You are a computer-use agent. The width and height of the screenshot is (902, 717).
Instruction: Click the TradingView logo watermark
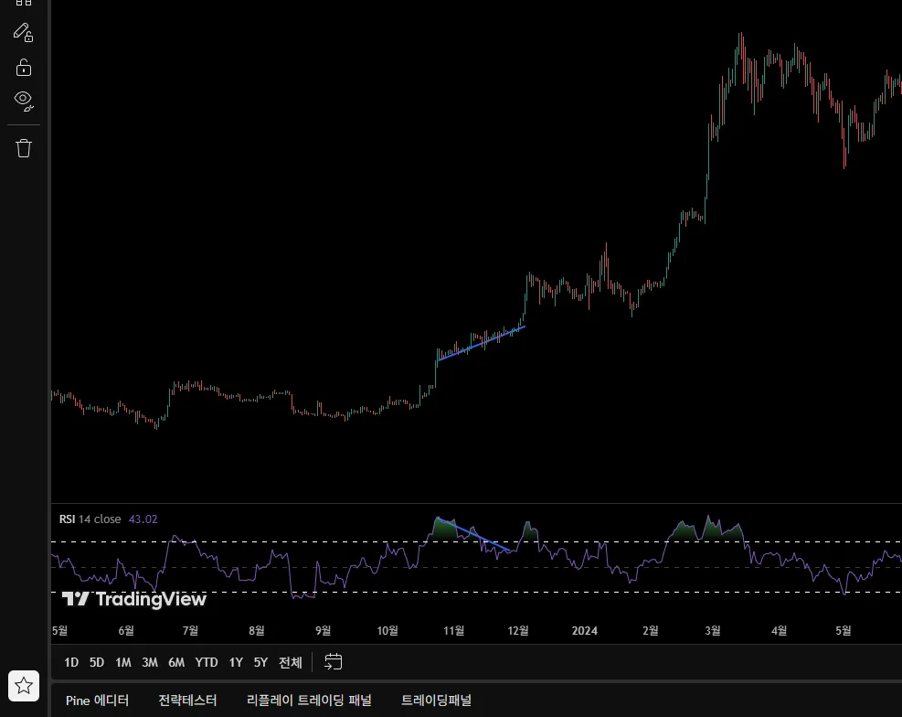pyautogui.click(x=134, y=599)
